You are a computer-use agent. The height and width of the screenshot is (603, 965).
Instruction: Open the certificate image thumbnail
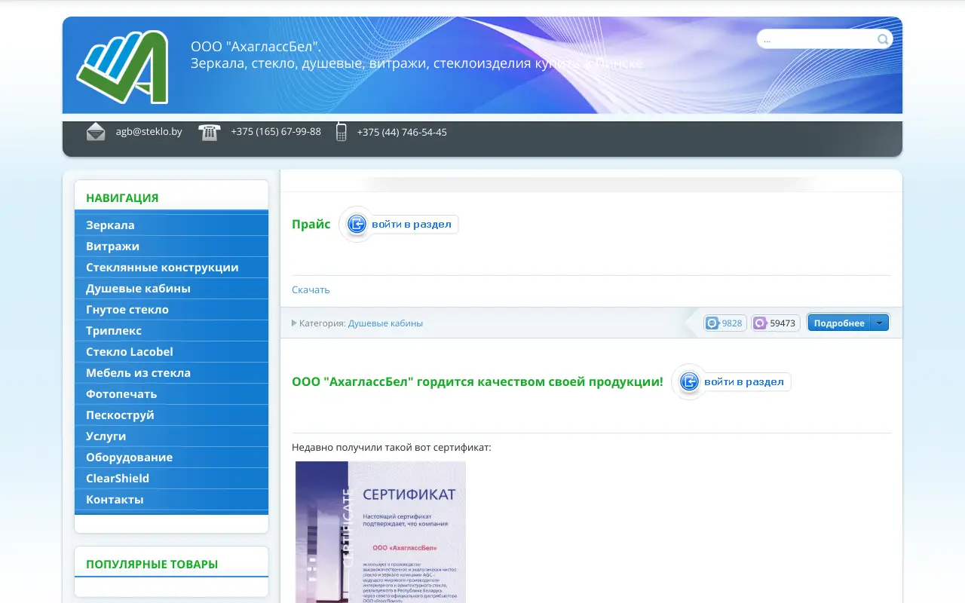(380, 531)
